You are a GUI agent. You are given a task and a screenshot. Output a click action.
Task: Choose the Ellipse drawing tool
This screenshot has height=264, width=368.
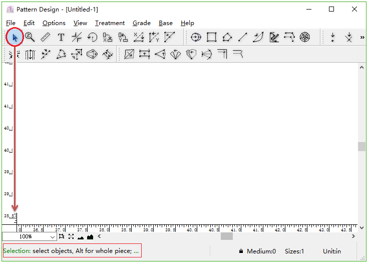click(x=196, y=37)
